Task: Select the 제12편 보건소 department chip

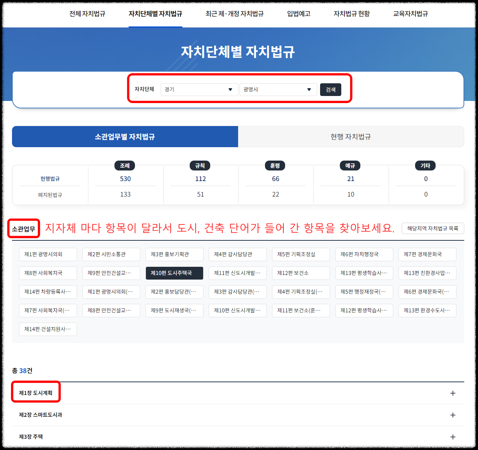Action: click(301, 273)
